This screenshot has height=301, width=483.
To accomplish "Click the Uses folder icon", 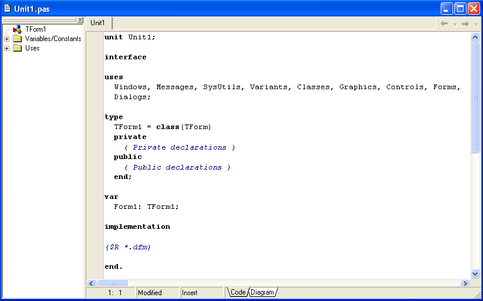I will [x=17, y=48].
